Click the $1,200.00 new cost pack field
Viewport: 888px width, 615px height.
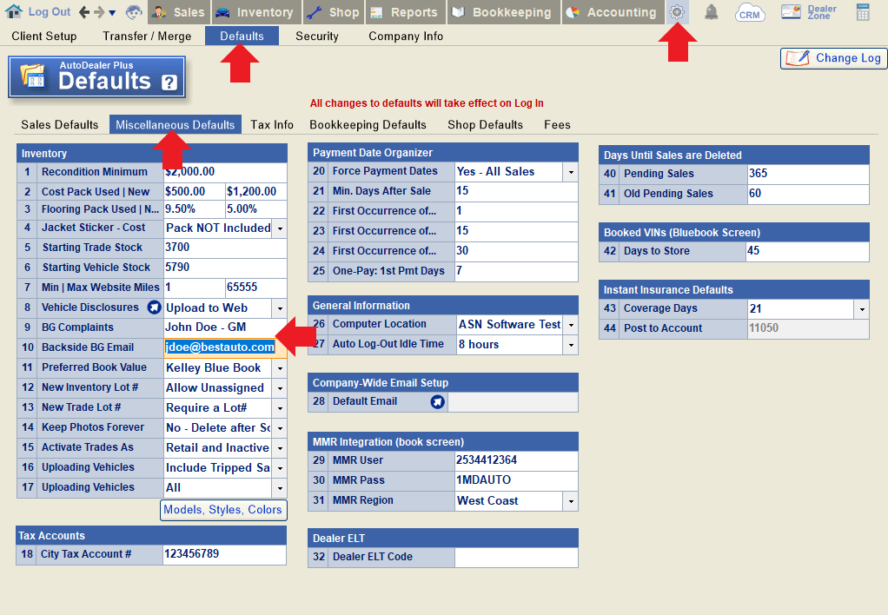pos(256,192)
